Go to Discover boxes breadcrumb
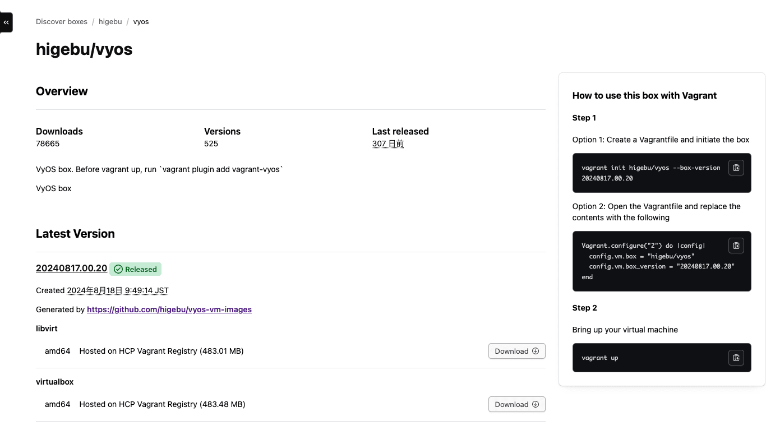Viewport: 766px width, 430px height. point(62,22)
